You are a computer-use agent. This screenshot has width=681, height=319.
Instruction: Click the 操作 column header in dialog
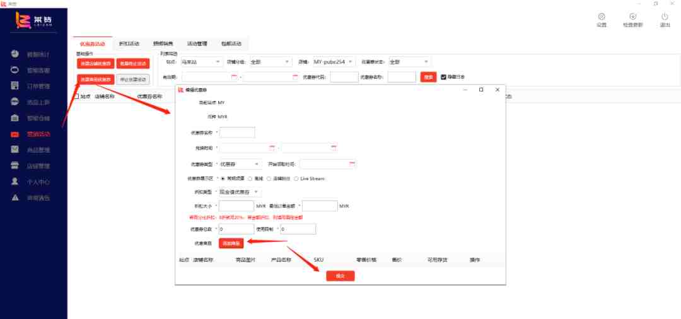474,260
